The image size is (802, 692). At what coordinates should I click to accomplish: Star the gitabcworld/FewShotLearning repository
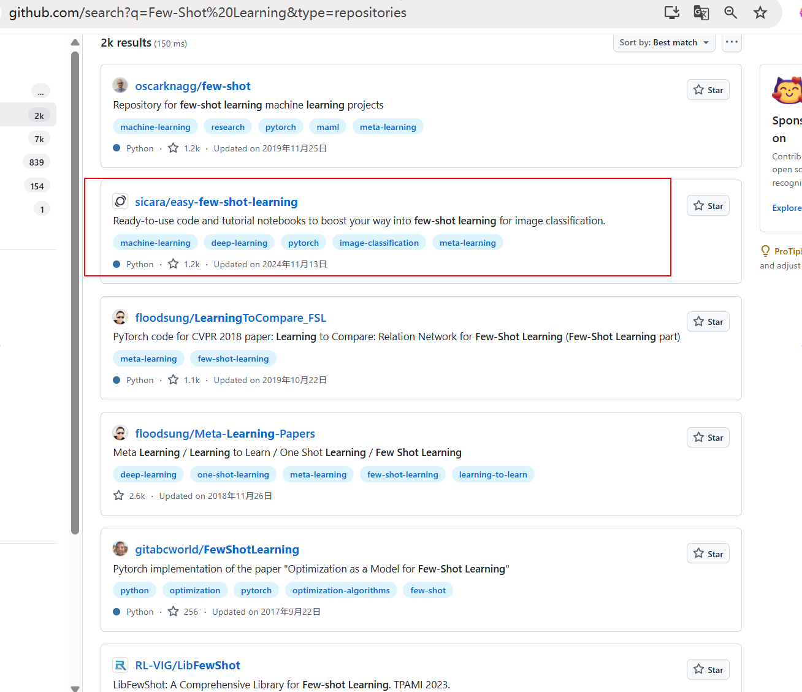coord(708,554)
